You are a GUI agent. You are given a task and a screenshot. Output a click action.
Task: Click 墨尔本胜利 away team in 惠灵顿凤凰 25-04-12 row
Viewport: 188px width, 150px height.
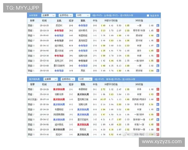83,119
